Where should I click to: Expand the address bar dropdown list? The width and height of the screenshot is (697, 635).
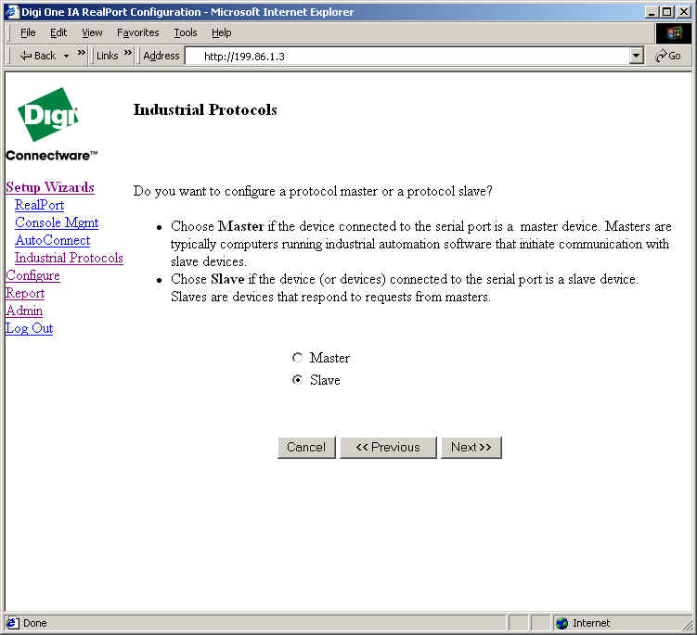pos(636,56)
